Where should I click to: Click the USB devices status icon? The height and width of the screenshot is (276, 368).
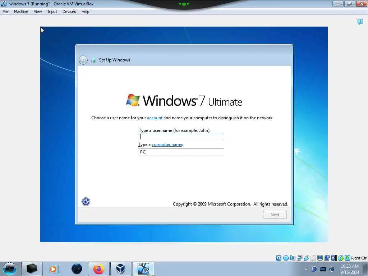pyautogui.click(x=307, y=258)
